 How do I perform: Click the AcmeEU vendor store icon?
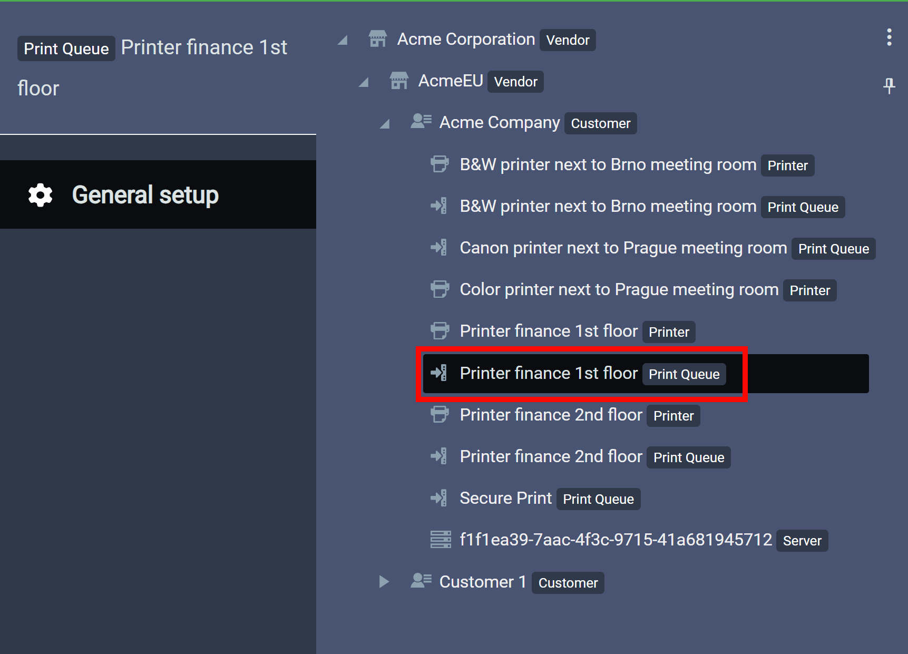coord(398,81)
